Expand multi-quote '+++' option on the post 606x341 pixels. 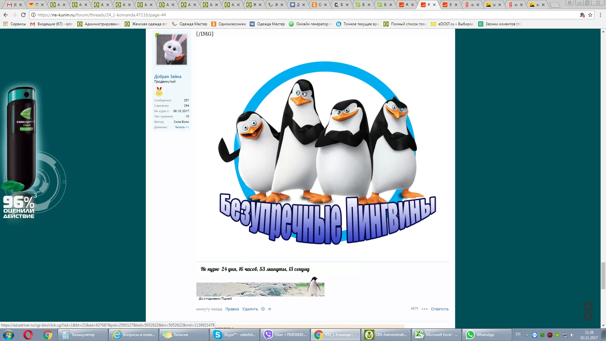point(425,309)
